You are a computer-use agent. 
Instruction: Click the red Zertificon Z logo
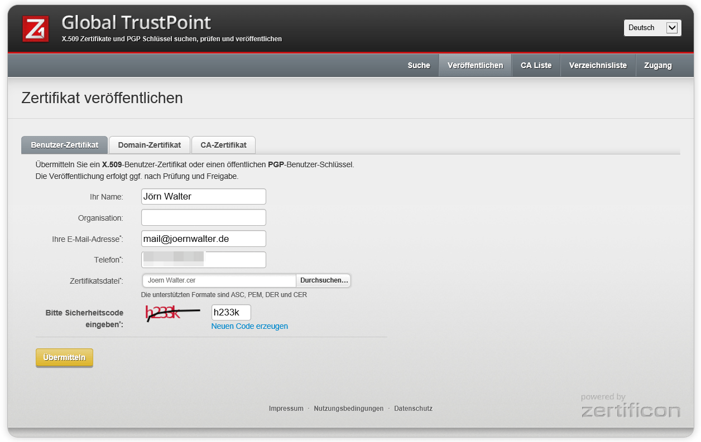point(36,29)
